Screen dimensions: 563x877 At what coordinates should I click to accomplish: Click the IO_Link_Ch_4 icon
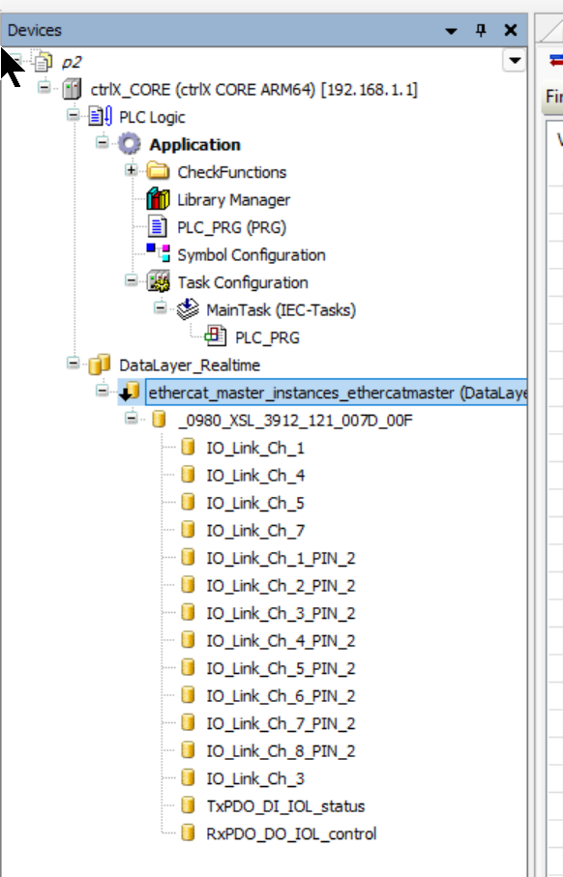188,475
